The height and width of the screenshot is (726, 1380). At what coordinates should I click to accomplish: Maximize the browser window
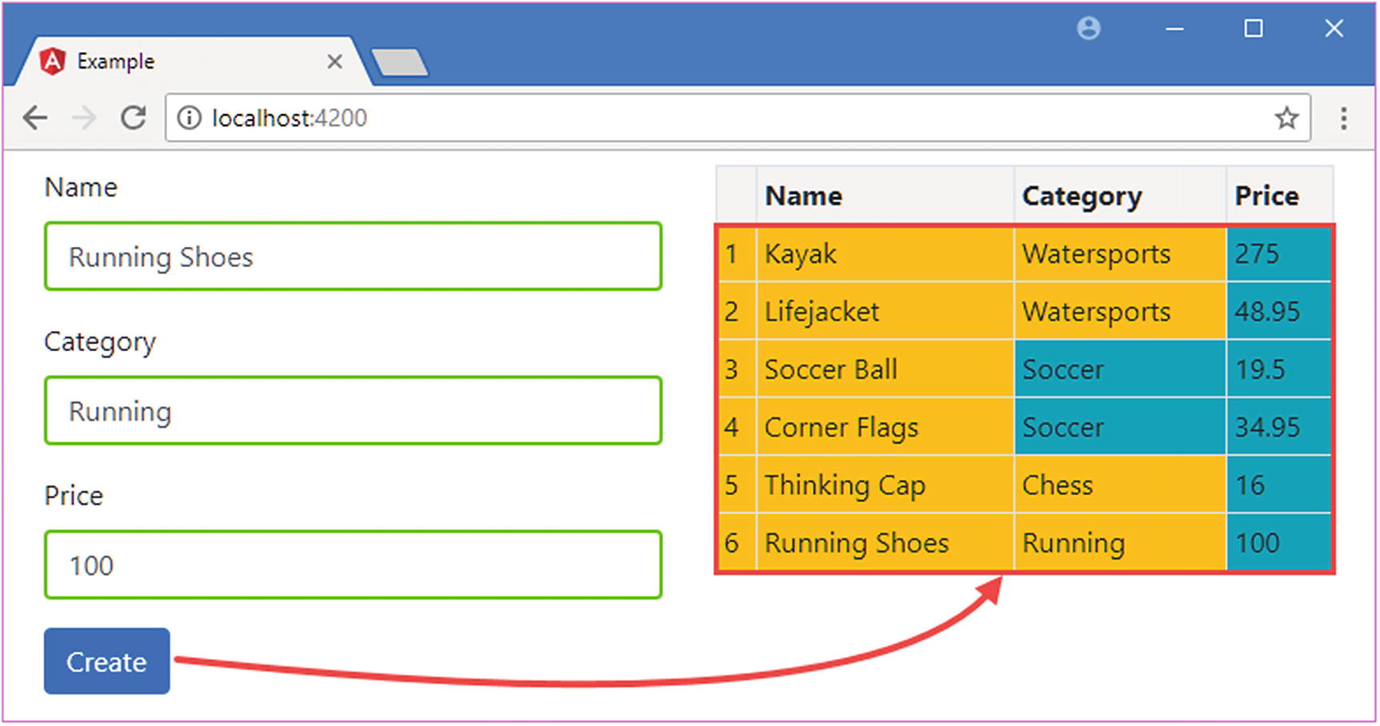[x=1254, y=29]
